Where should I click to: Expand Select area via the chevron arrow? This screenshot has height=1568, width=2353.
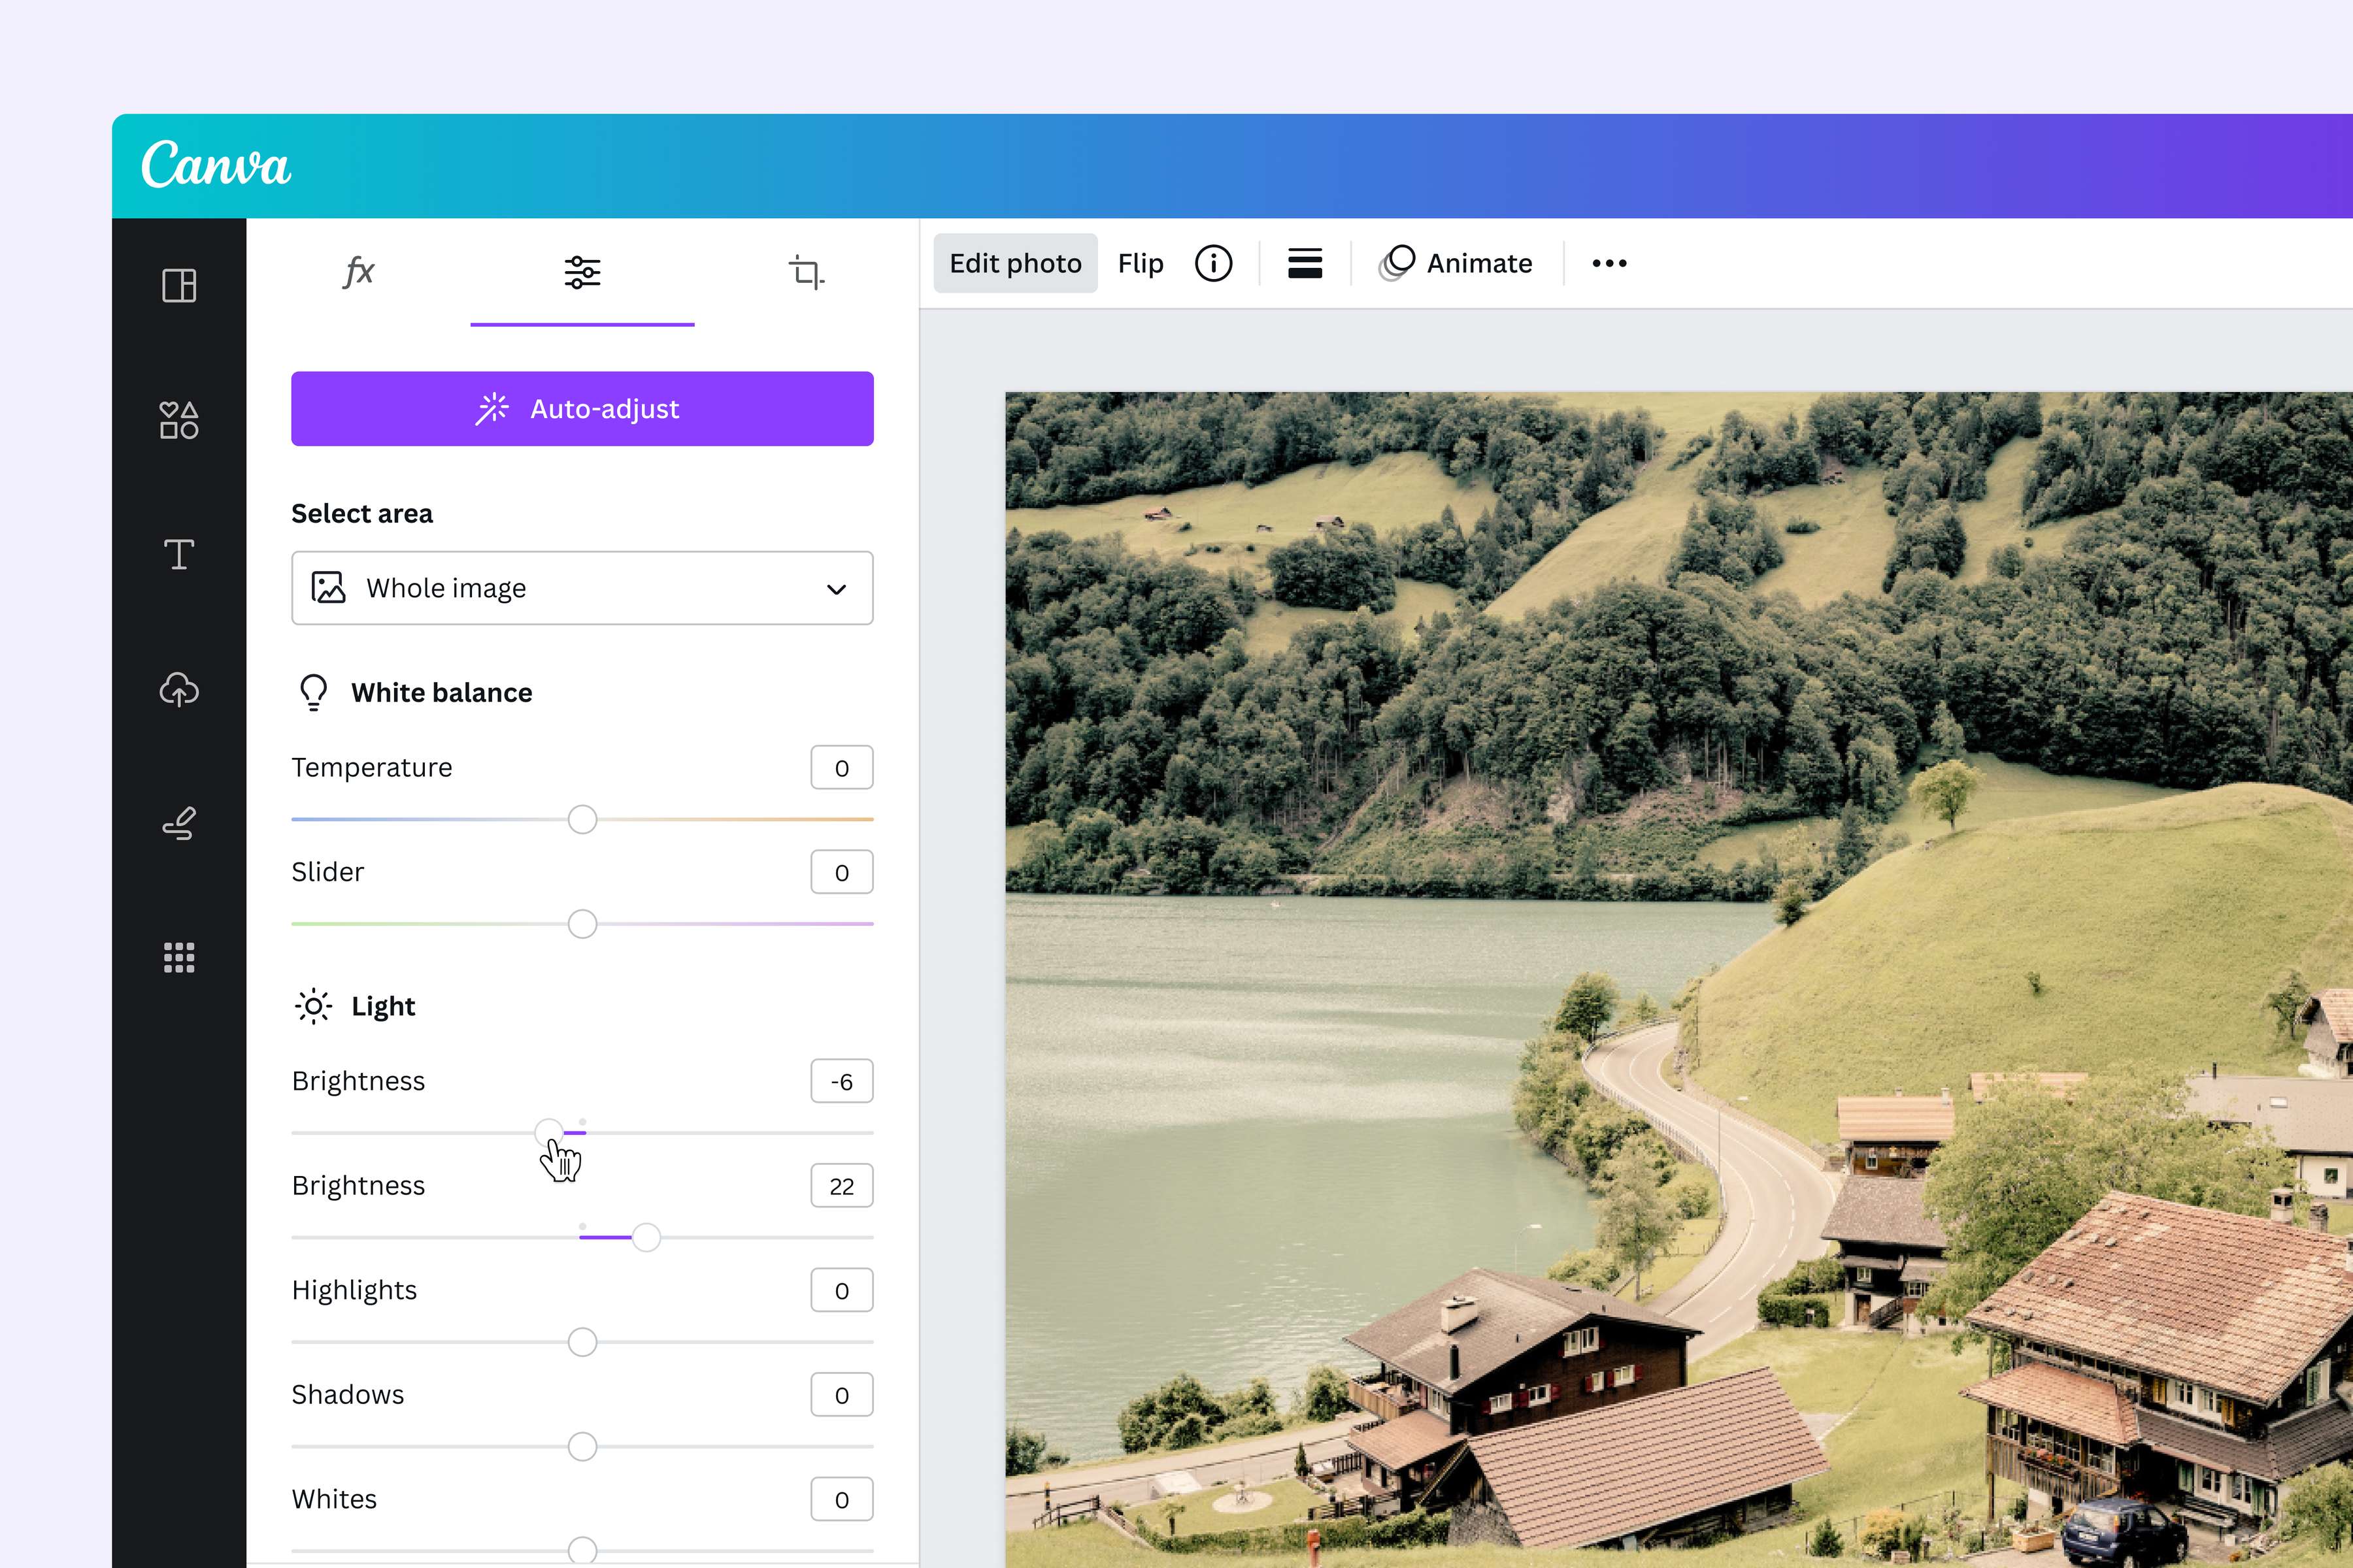click(837, 589)
